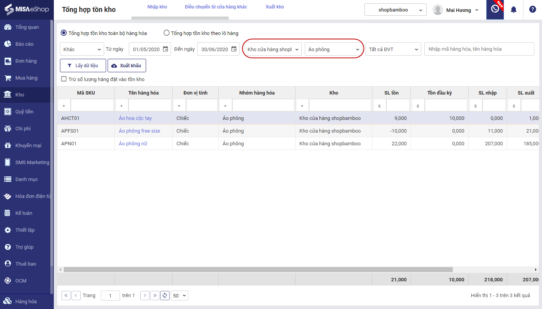This screenshot has width=542, height=309.
Task: Open calendar picker for Đến ngày
Action: (x=234, y=49)
